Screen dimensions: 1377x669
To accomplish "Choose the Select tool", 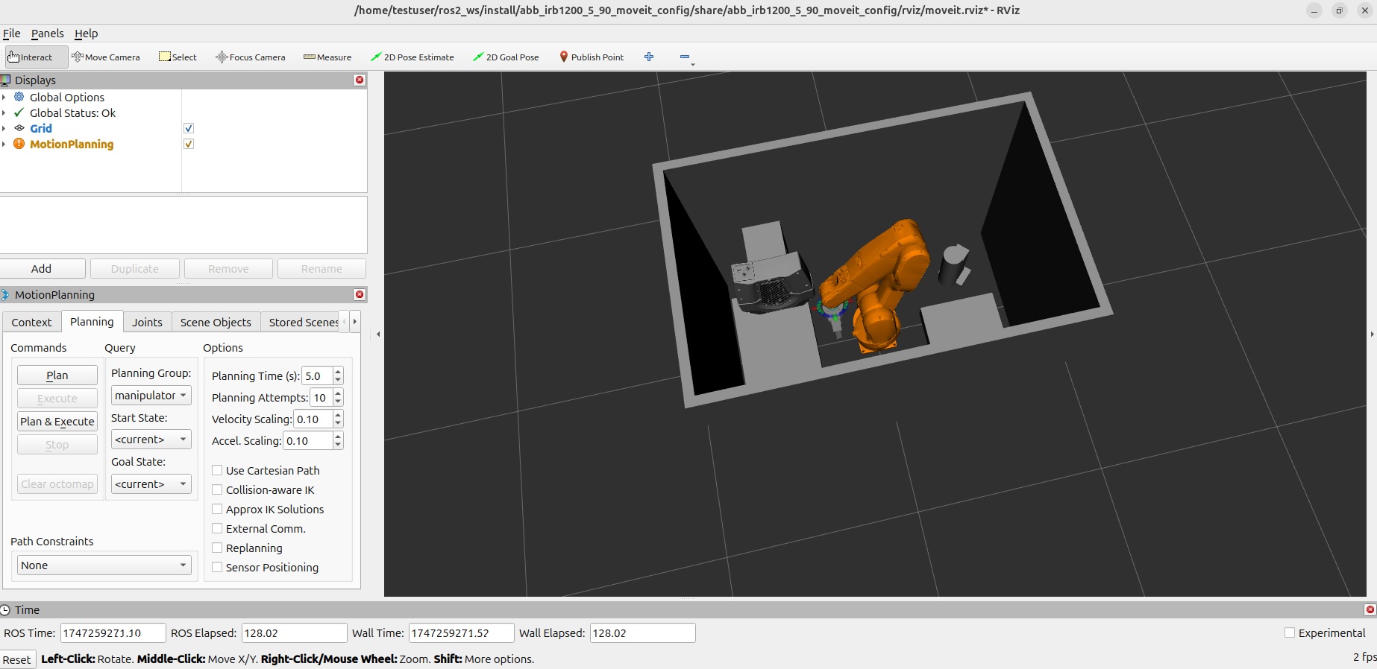I will pyautogui.click(x=178, y=57).
